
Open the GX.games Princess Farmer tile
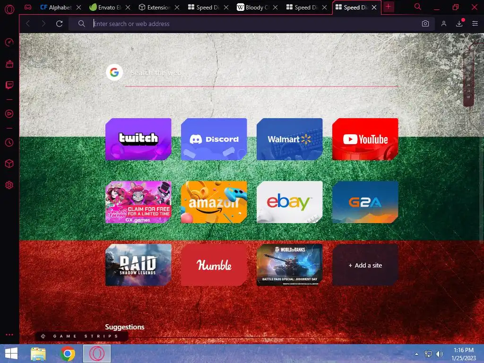pos(138,202)
